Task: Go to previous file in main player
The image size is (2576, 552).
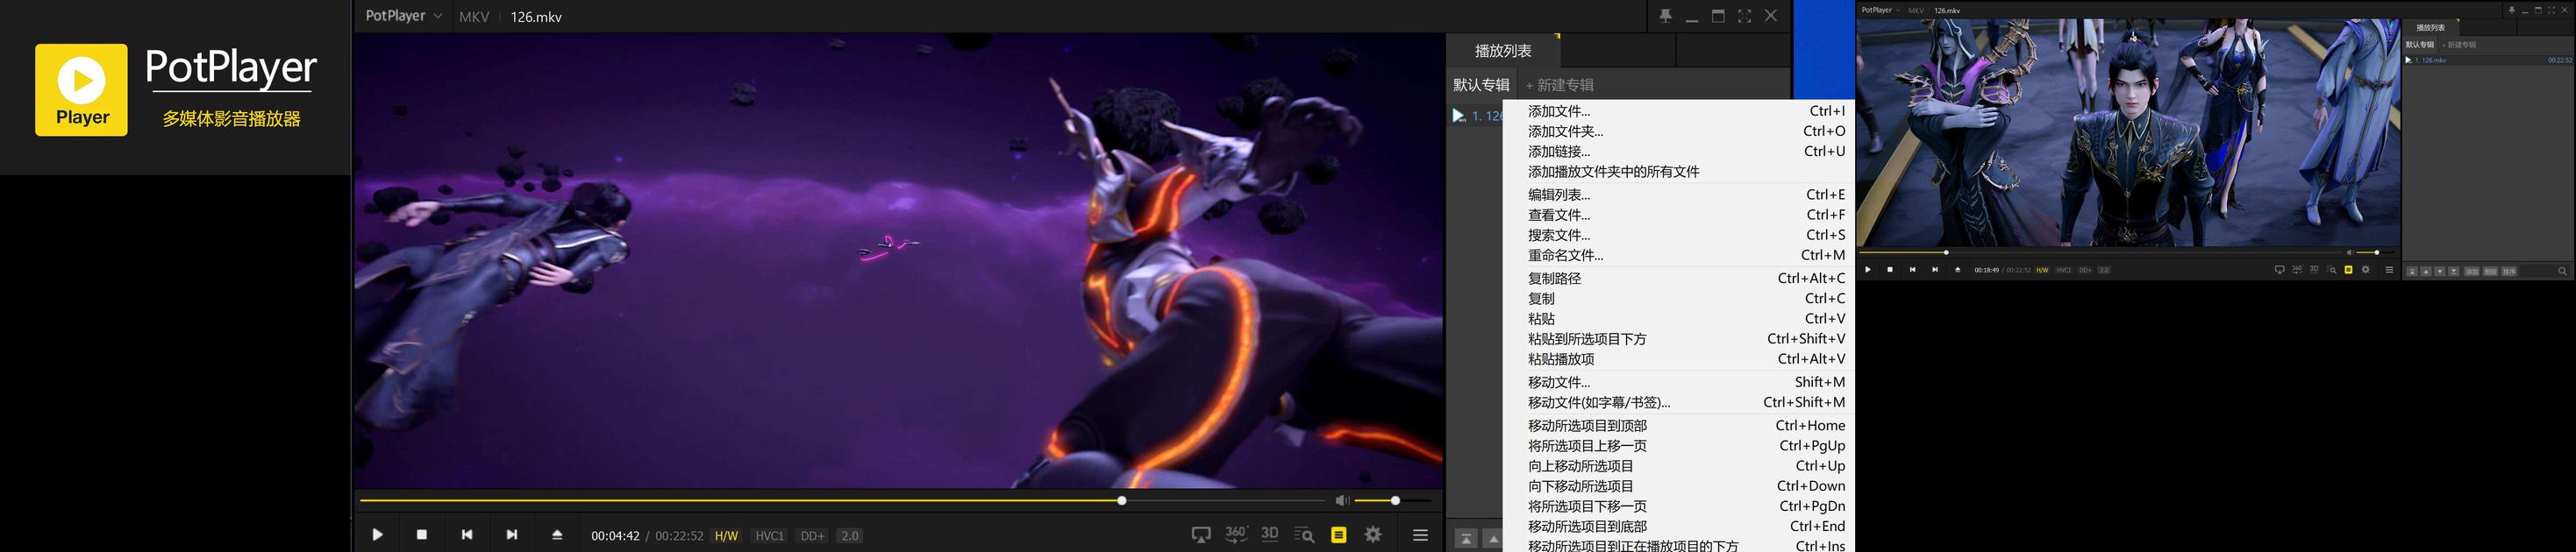Action: 467,535
